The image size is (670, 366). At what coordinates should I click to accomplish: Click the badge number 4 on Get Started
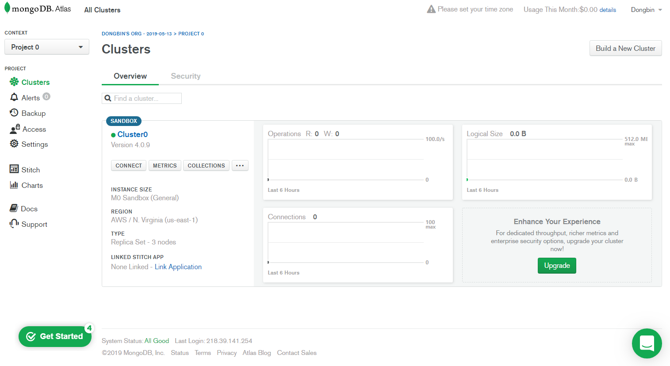point(89,328)
